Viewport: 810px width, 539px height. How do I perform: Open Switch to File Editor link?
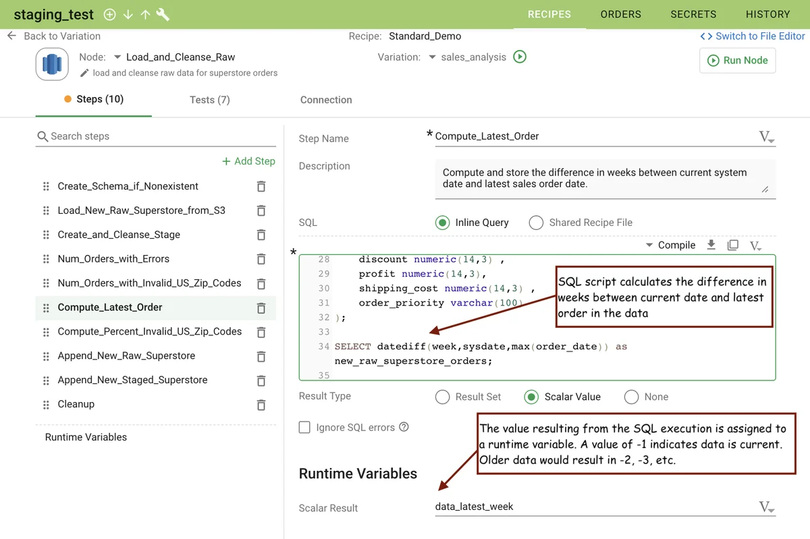tap(753, 36)
